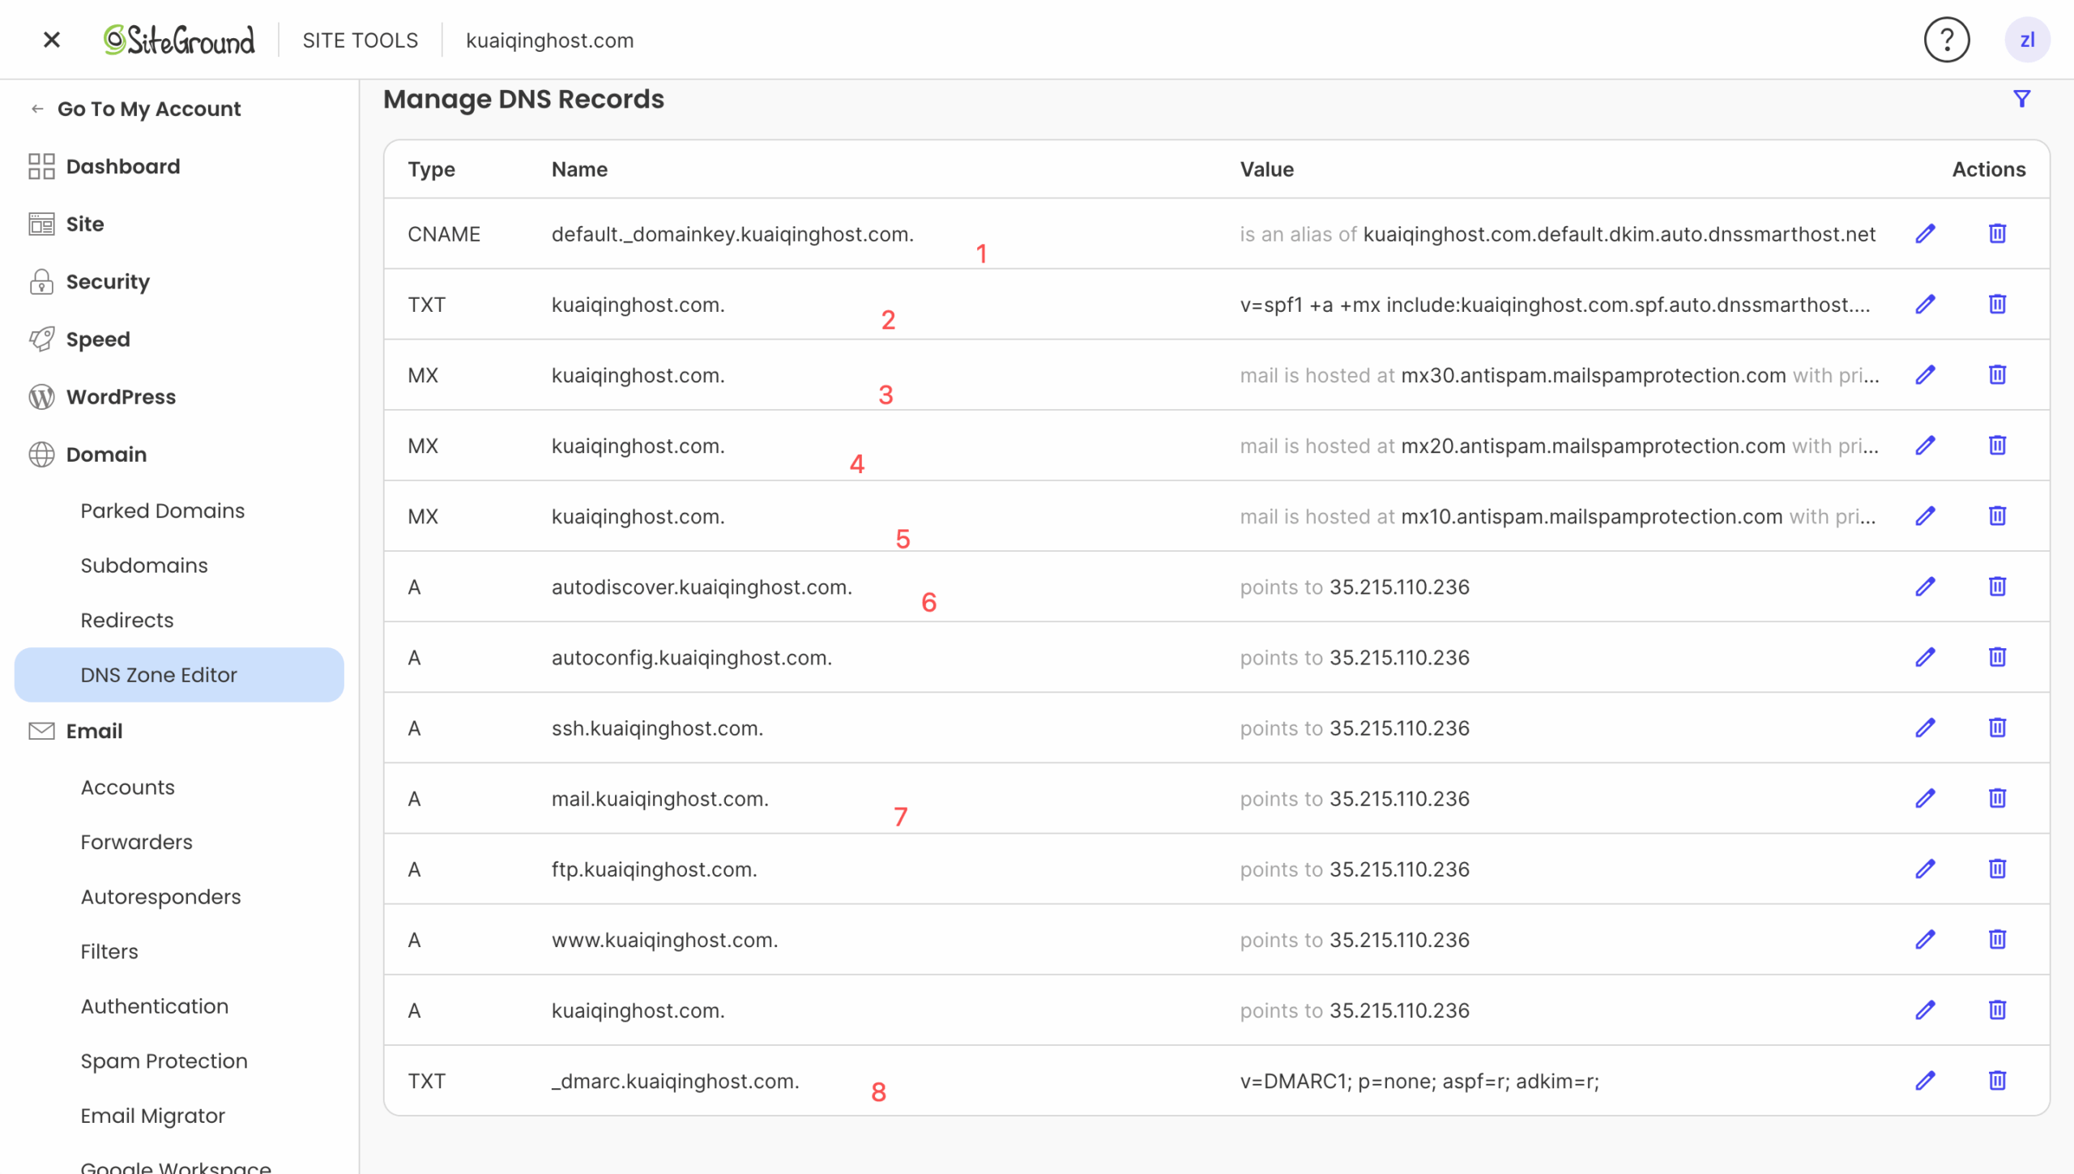Go To My Account link

[148, 109]
